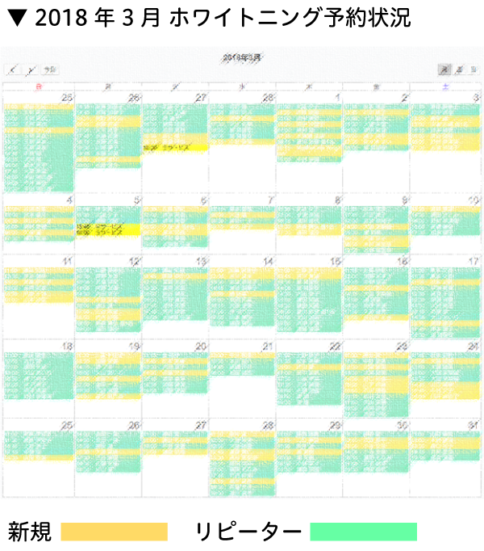
Task: Click the green リピーター legend swatch
Action: click(364, 532)
